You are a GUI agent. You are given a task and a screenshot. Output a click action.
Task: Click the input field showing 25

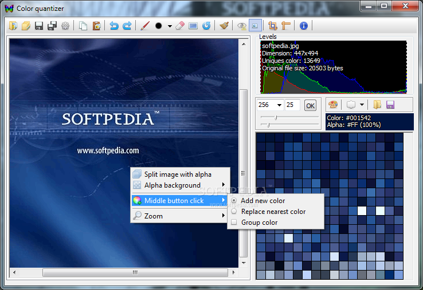tap(292, 105)
